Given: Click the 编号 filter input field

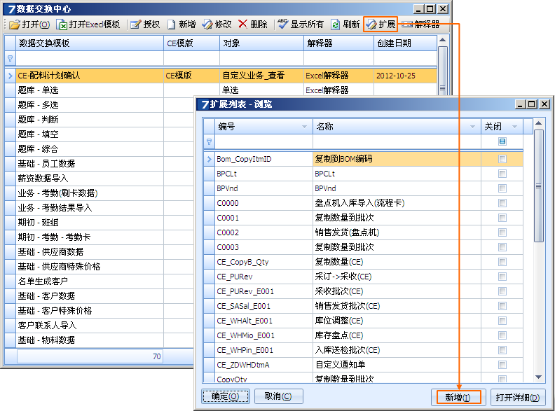Looking at the screenshot, I should click(x=263, y=141).
